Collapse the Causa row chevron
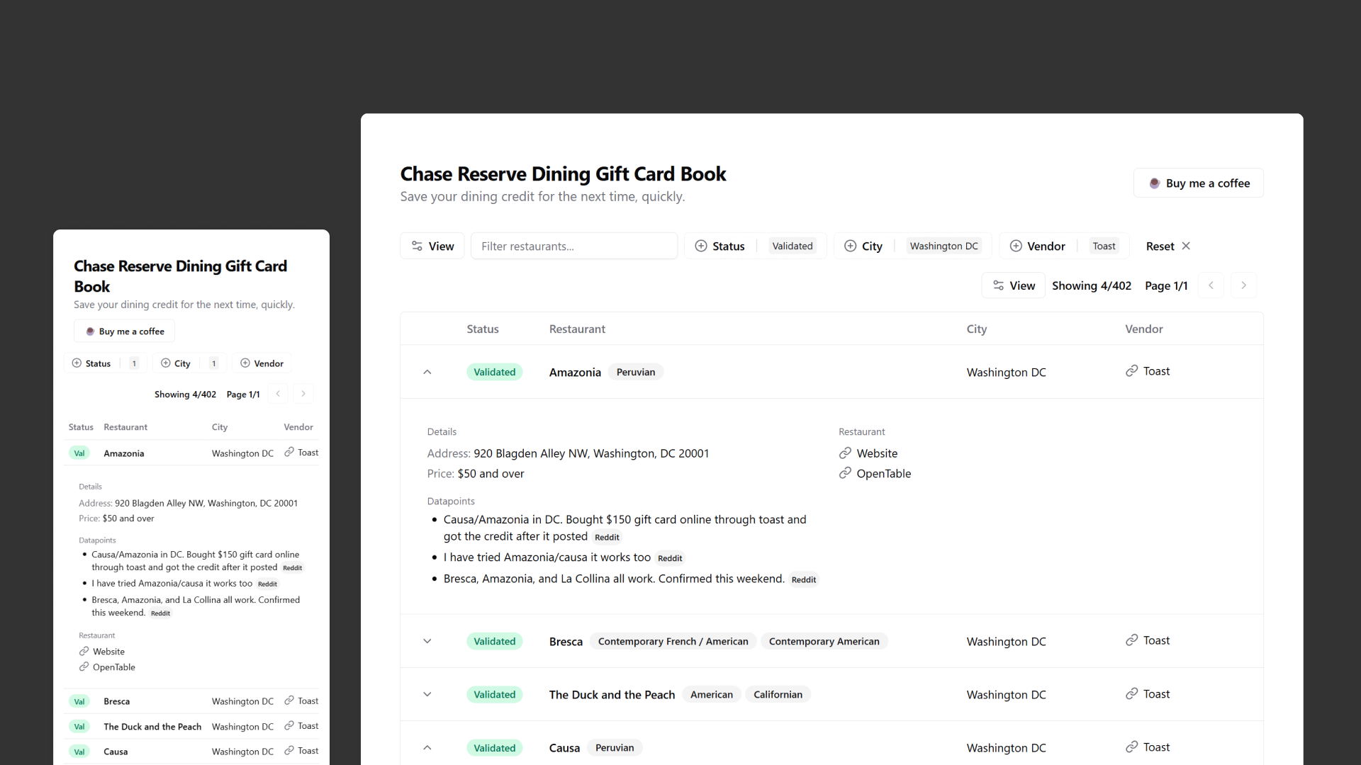The width and height of the screenshot is (1361, 765). click(x=427, y=747)
